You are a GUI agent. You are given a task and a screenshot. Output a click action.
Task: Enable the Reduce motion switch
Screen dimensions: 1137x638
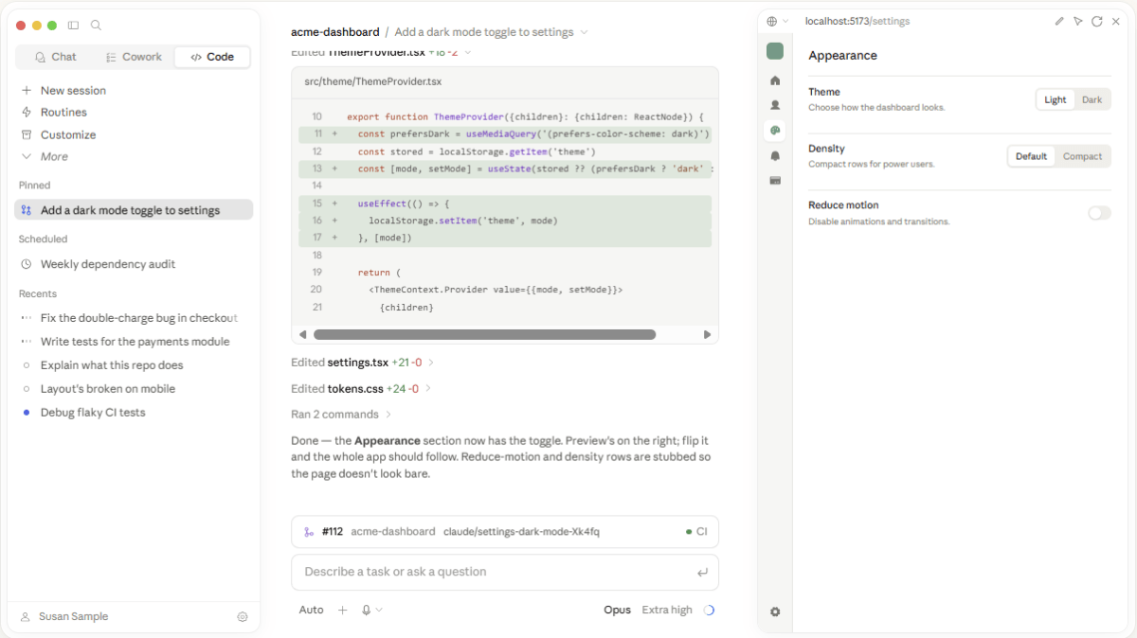[1099, 213]
